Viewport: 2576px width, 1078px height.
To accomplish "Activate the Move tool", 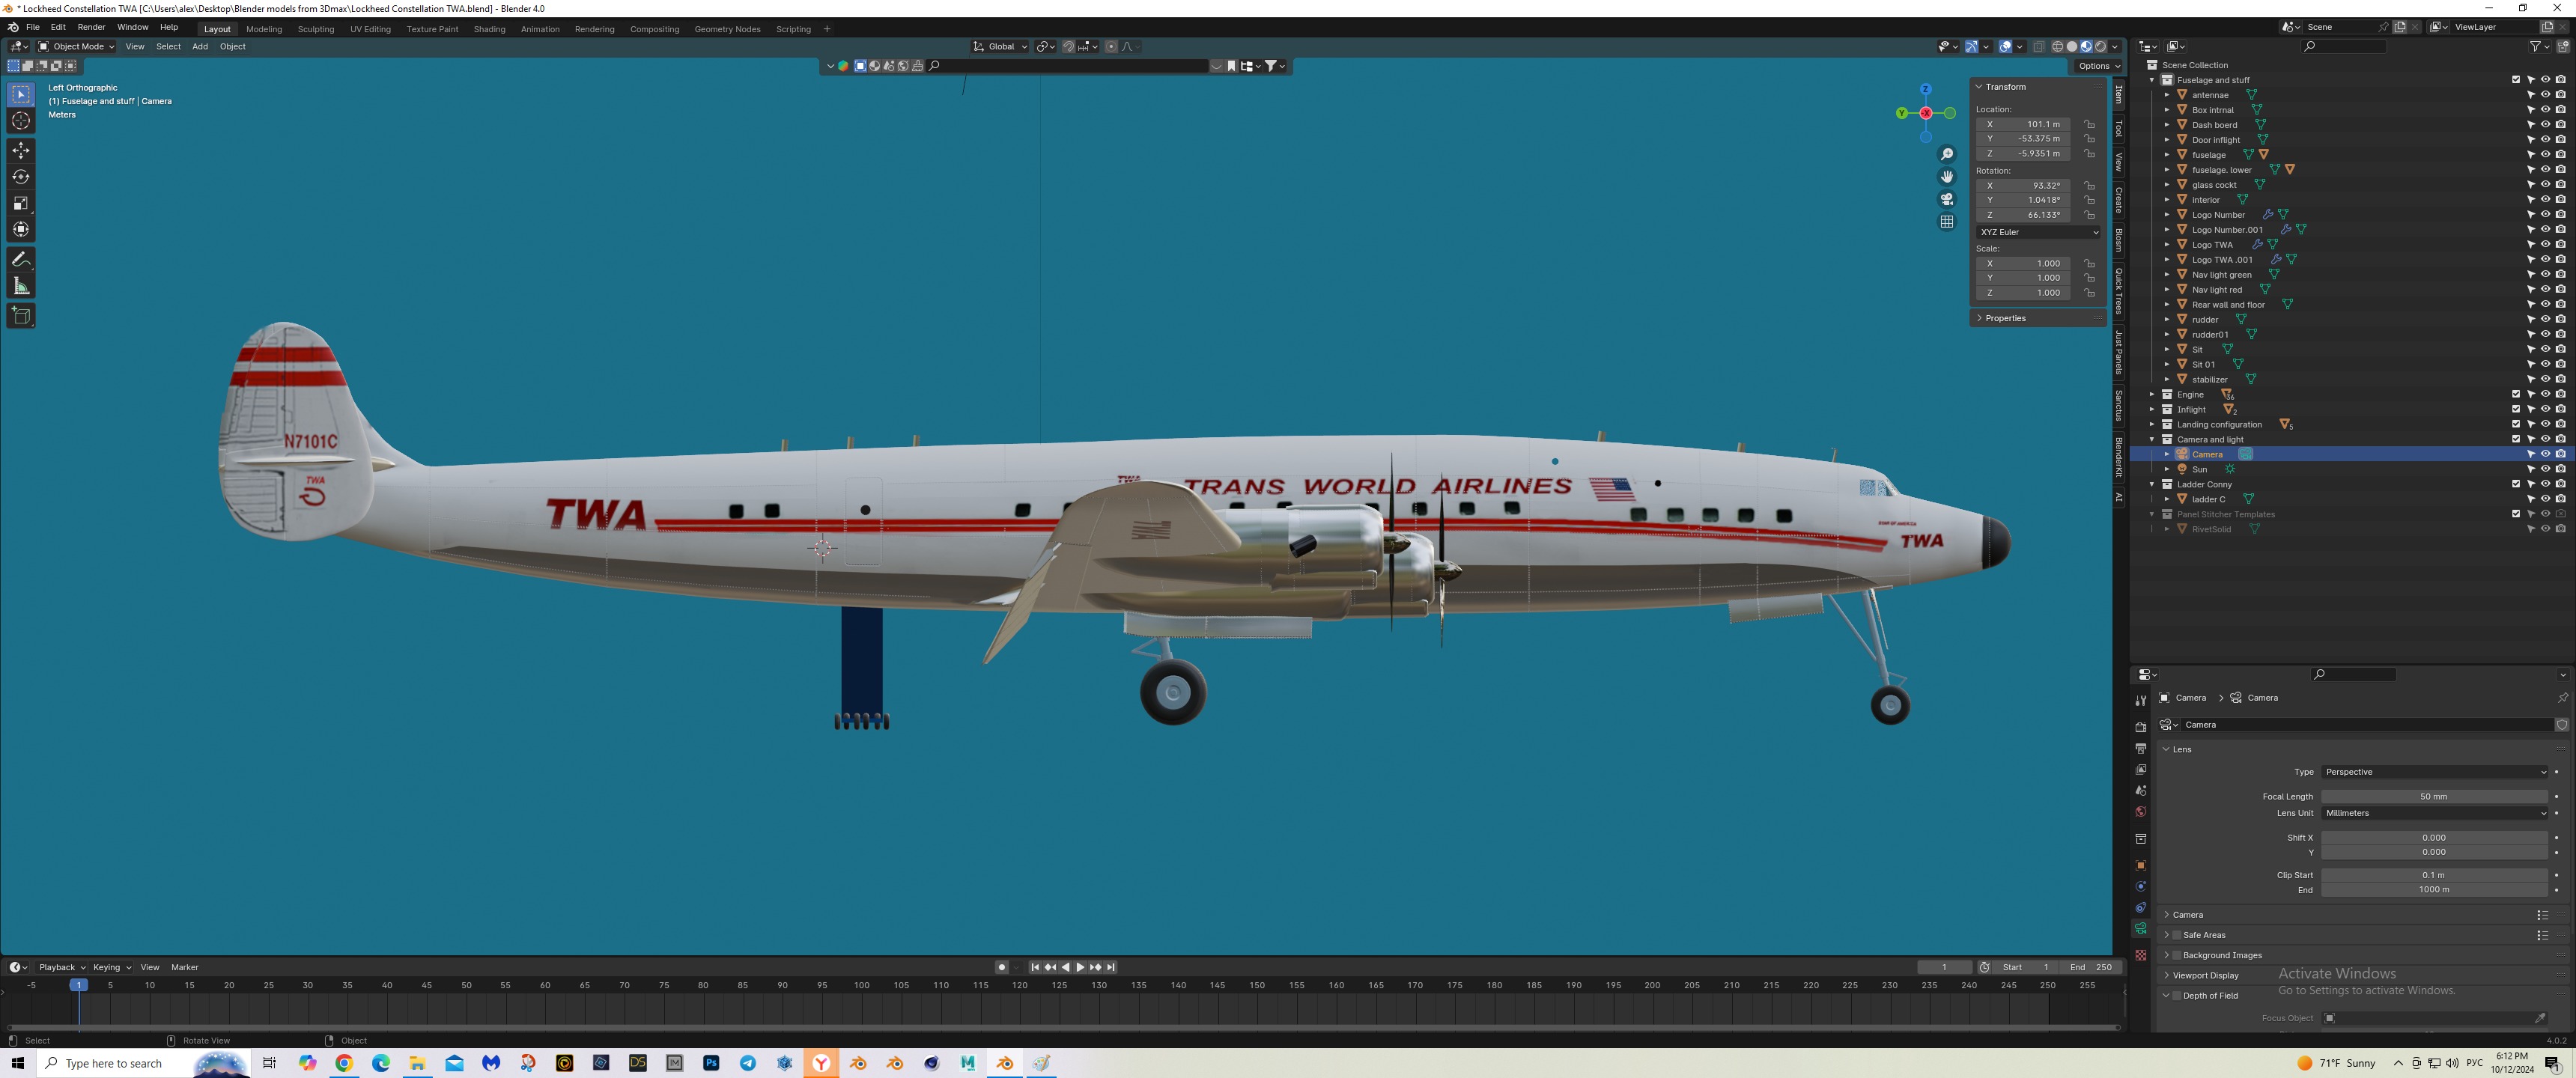I will (x=21, y=150).
